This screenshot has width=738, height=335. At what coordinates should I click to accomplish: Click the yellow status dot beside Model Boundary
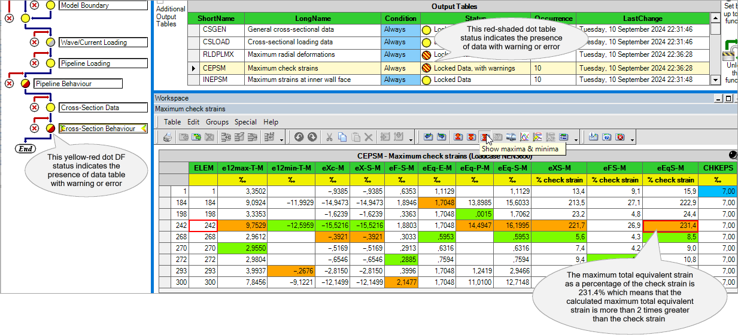(50, 5)
